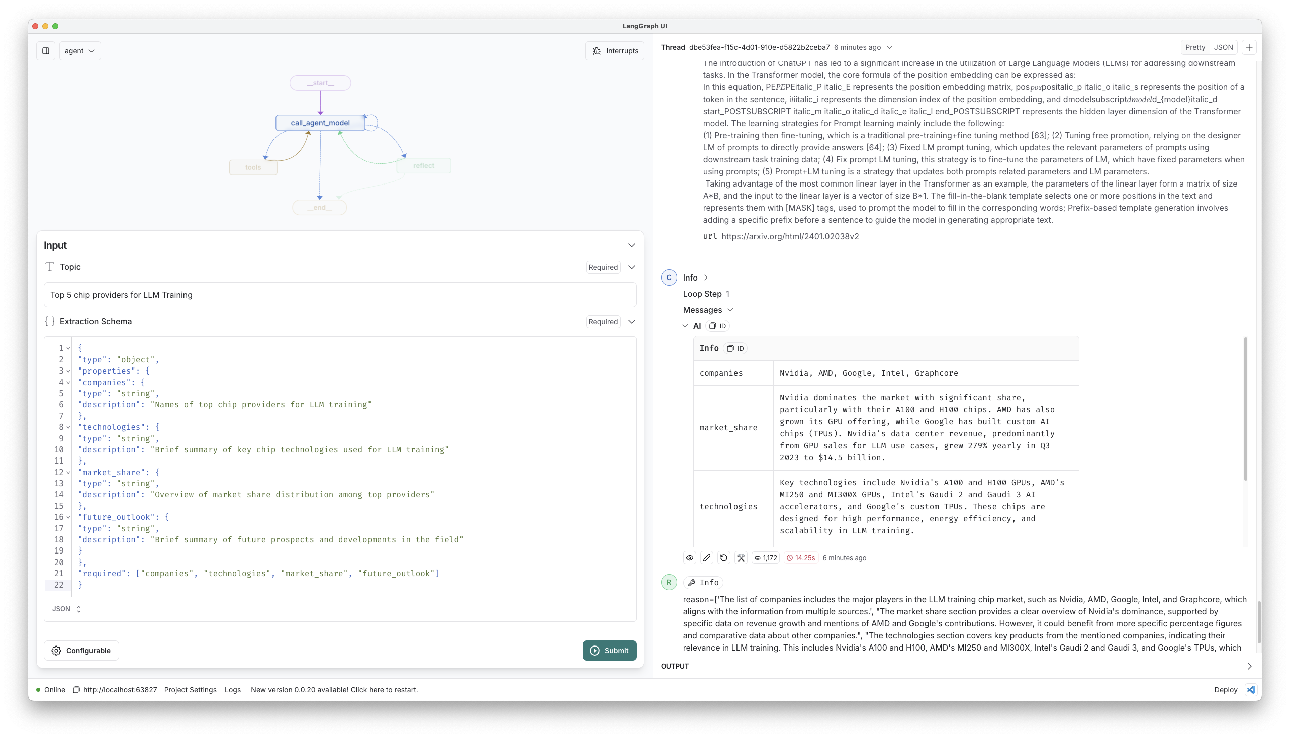This screenshot has width=1290, height=738.
Task: Toggle the eye visibility icon
Action: point(690,558)
